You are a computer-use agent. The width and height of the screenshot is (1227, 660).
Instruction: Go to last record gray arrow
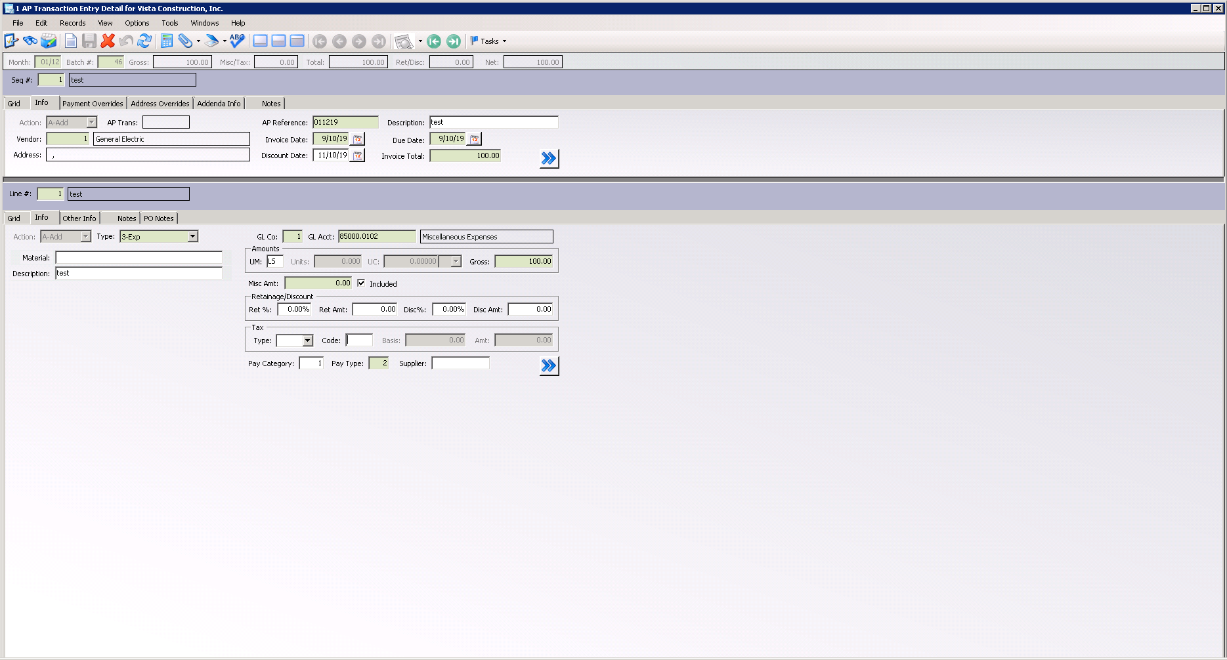(379, 41)
